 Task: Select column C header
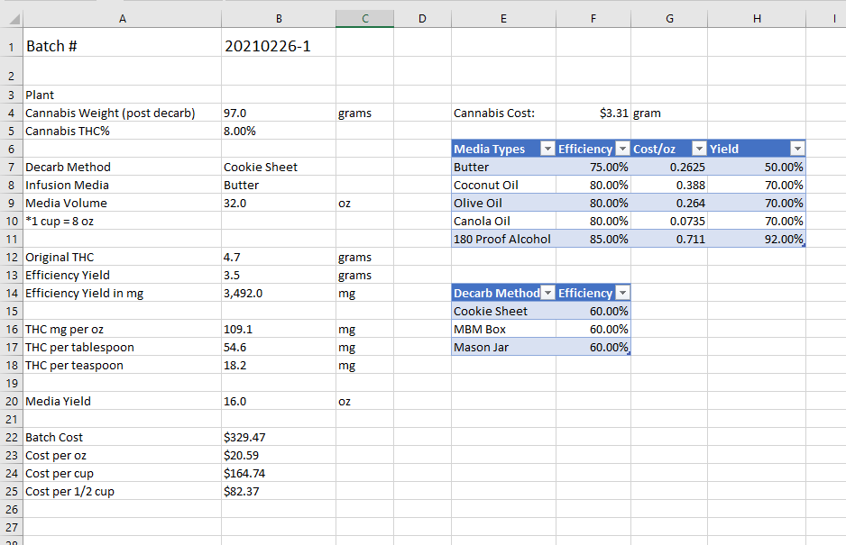365,19
